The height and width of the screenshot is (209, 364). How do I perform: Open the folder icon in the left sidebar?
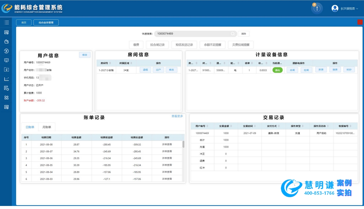6,42
